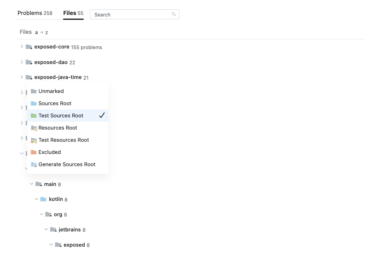Expand the exposed-core tree node
This screenshot has width=365, height=261.
click(x=22, y=47)
